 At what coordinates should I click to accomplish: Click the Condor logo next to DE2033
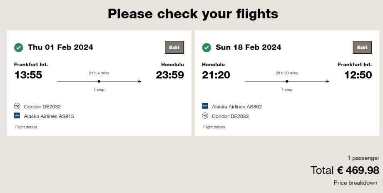coord(205,115)
